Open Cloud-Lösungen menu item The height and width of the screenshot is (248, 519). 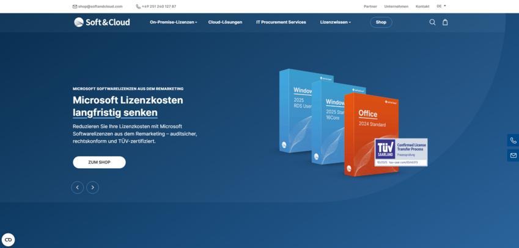(x=225, y=22)
